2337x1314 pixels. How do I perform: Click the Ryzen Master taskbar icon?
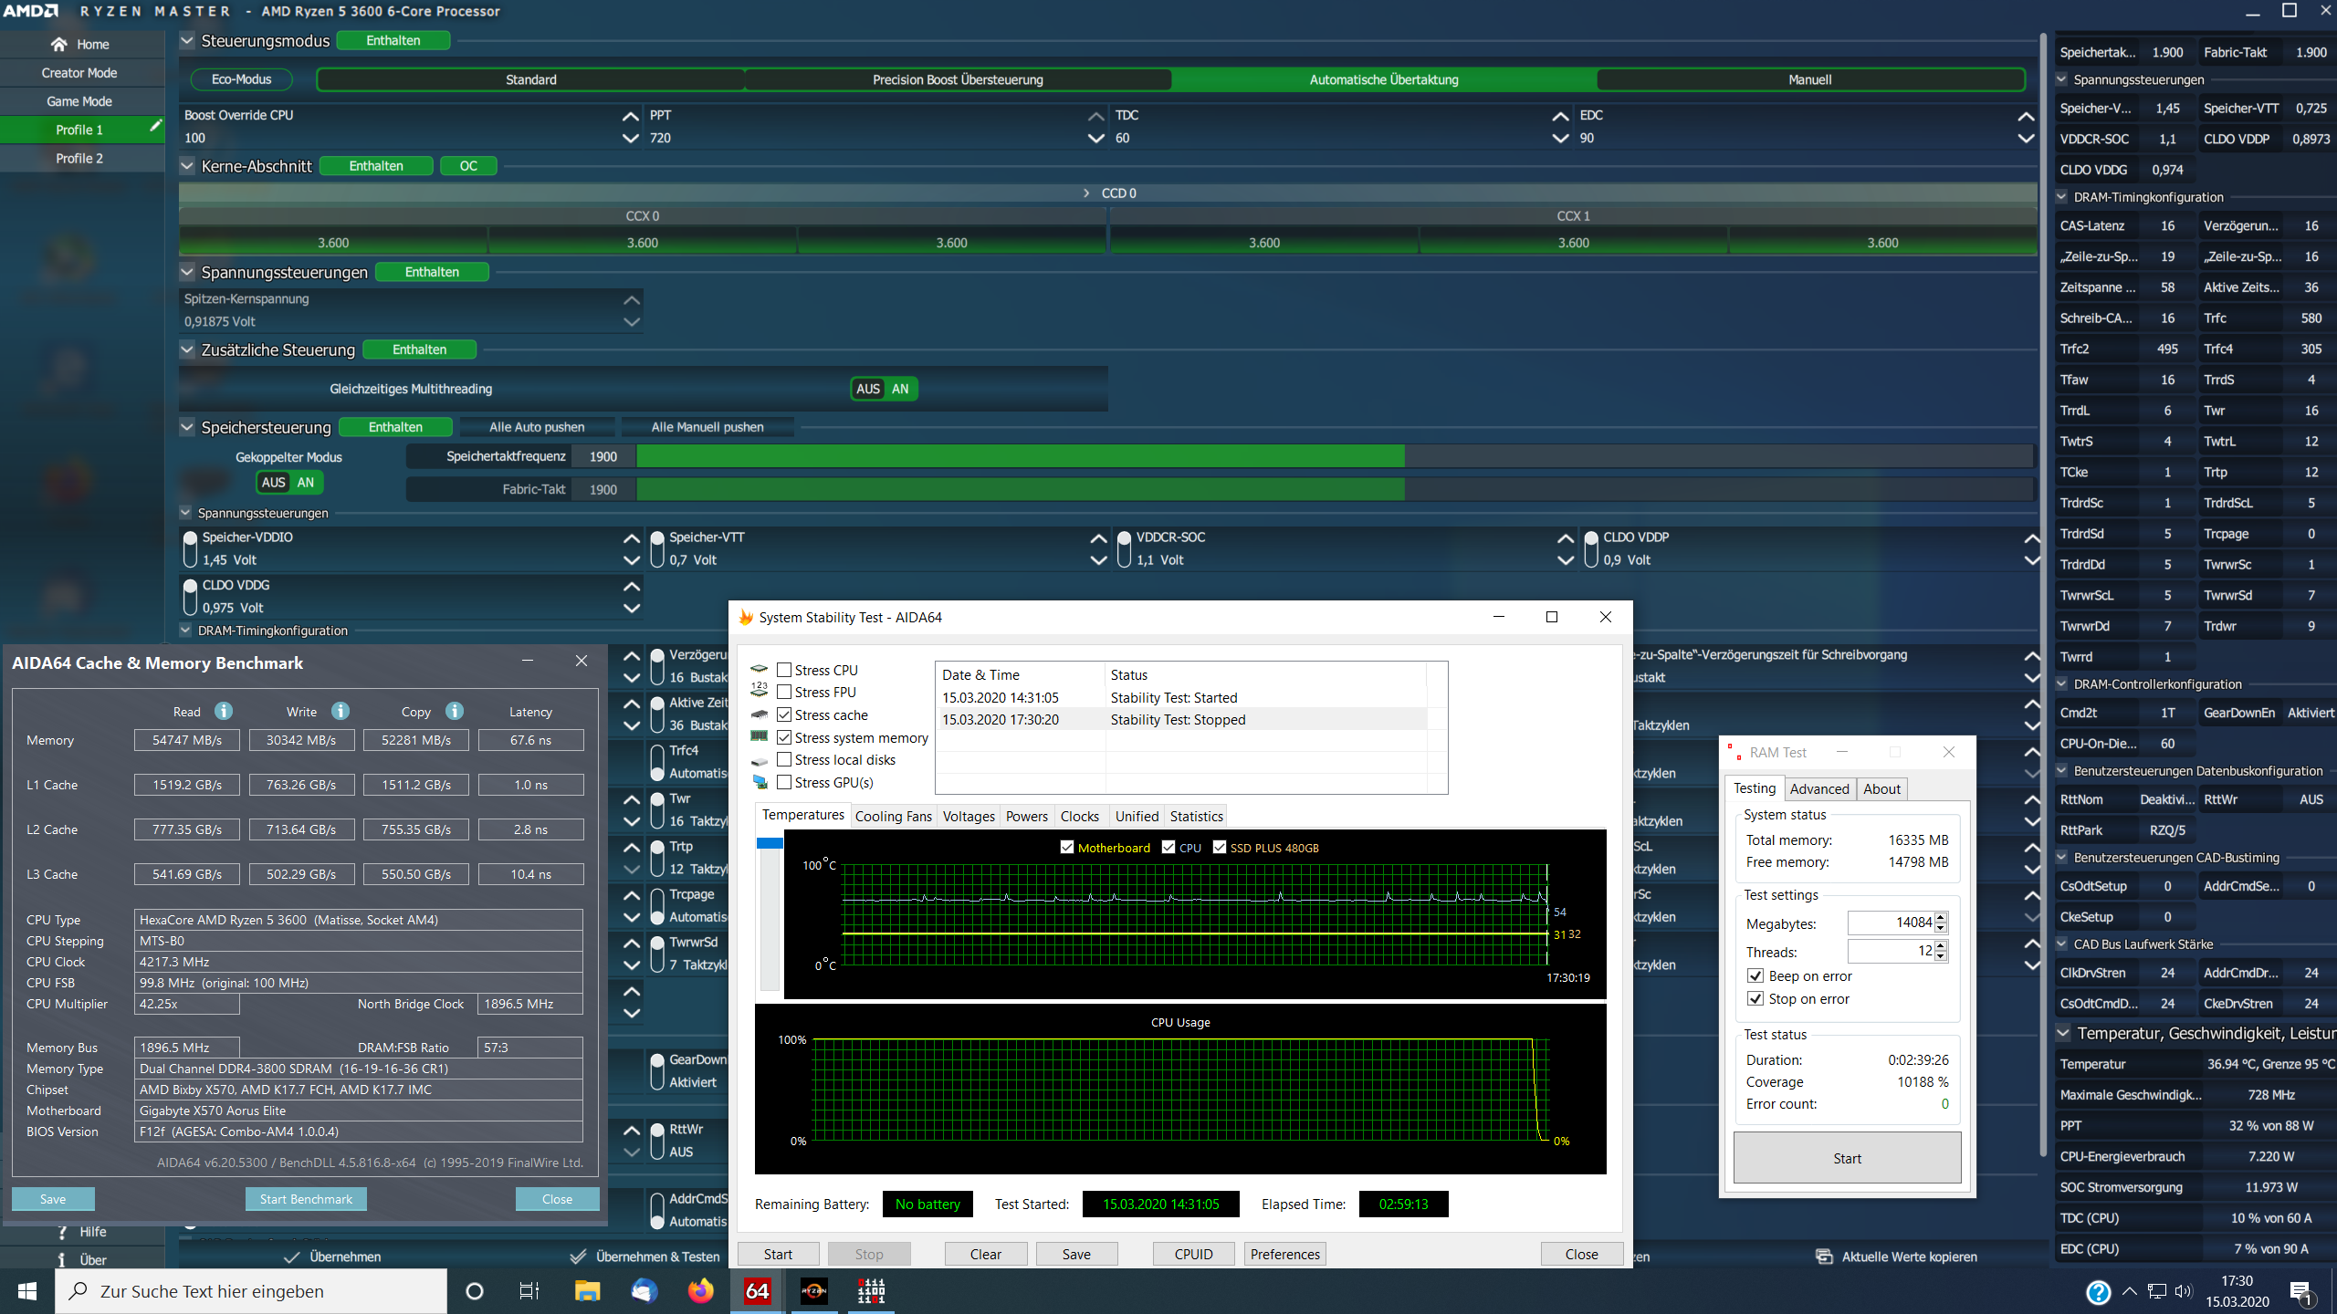[x=813, y=1291]
